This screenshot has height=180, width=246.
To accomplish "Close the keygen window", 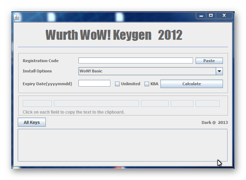I will (x=224, y=16).
